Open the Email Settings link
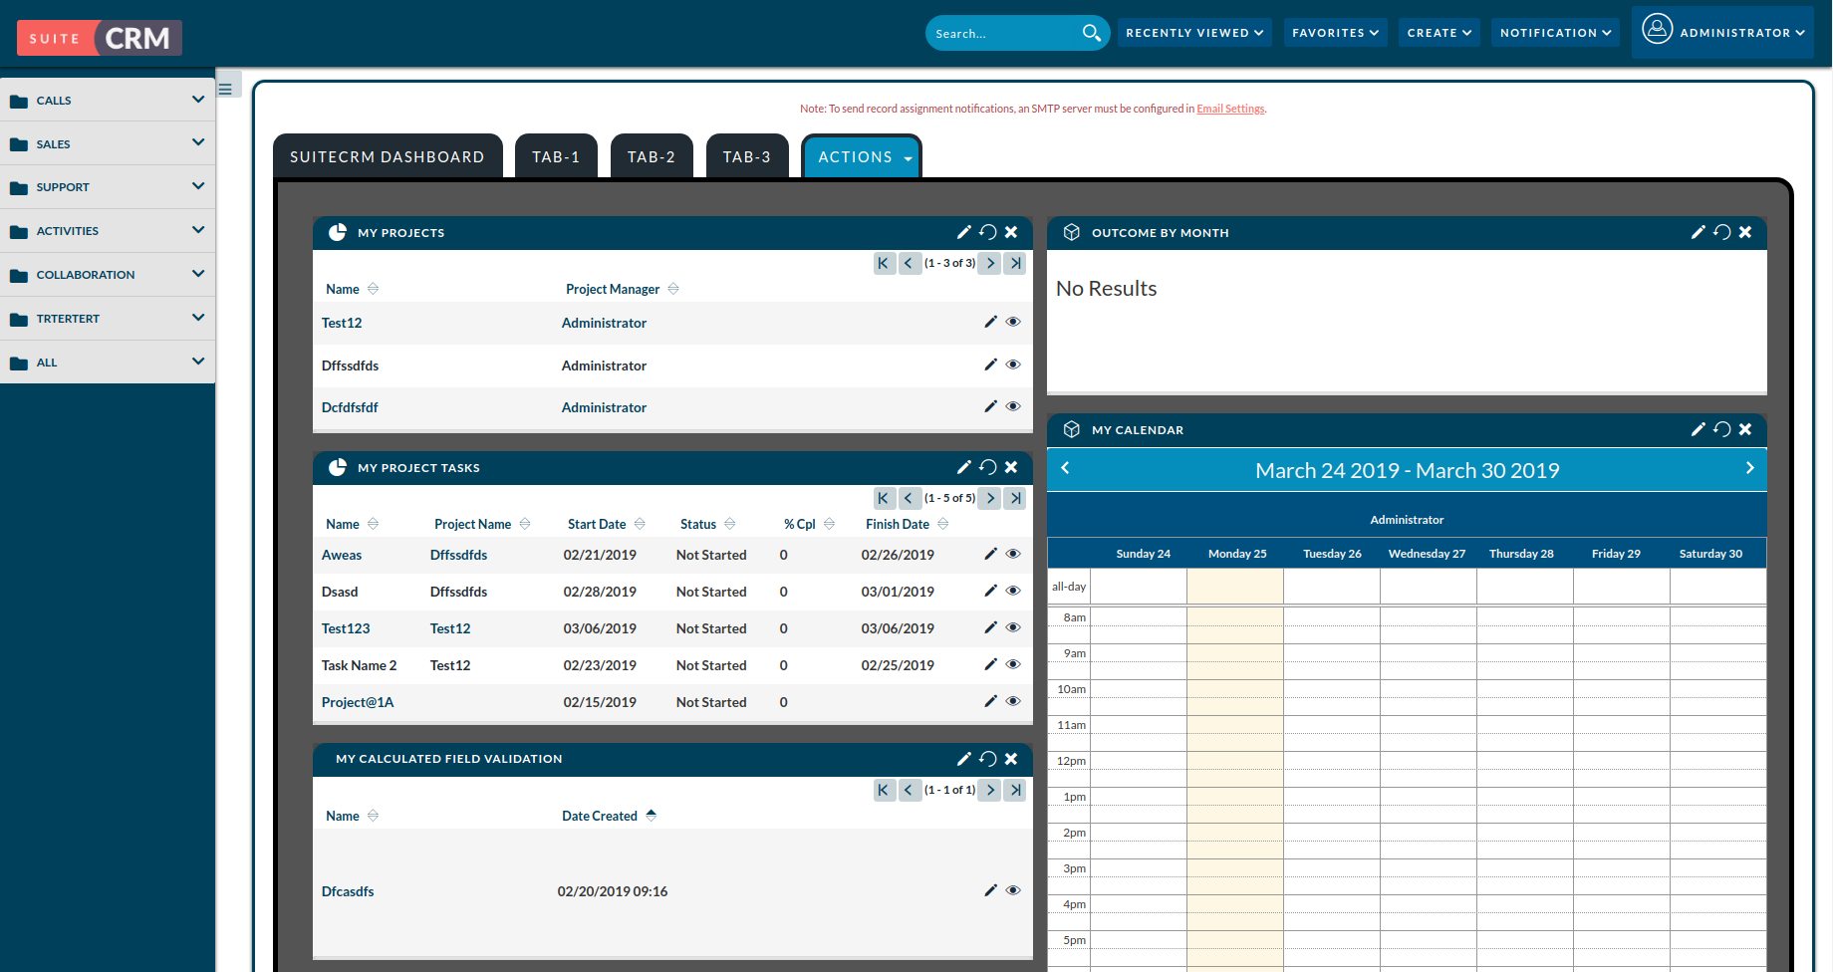The width and height of the screenshot is (1833, 972). [x=1229, y=108]
